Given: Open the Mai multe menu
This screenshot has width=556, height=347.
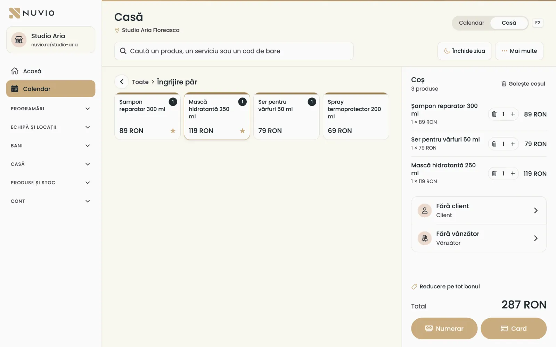Looking at the screenshot, I should pos(519,51).
